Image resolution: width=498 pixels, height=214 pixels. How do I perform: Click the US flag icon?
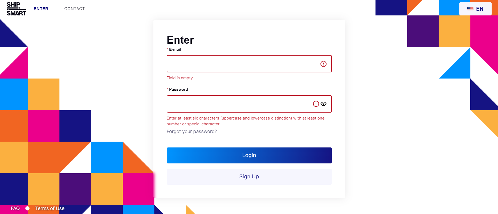470,9
